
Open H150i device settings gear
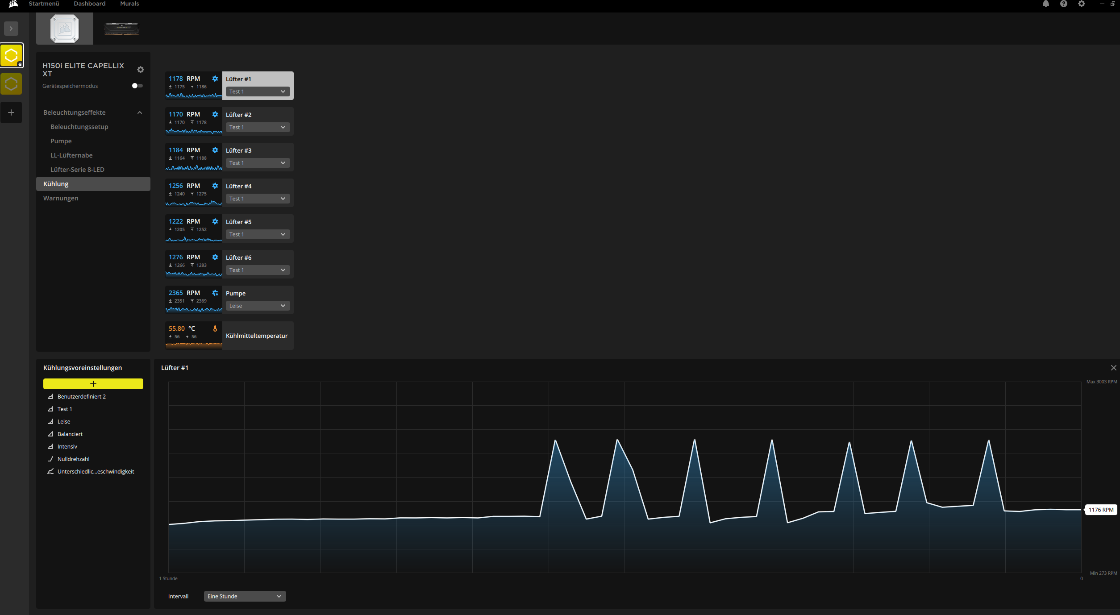coord(141,70)
